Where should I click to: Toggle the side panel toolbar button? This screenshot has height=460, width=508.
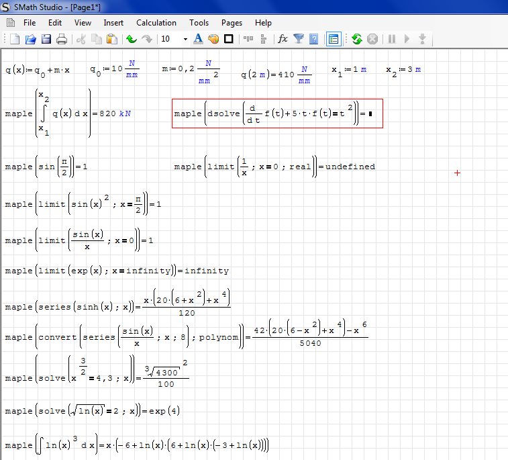click(334, 39)
